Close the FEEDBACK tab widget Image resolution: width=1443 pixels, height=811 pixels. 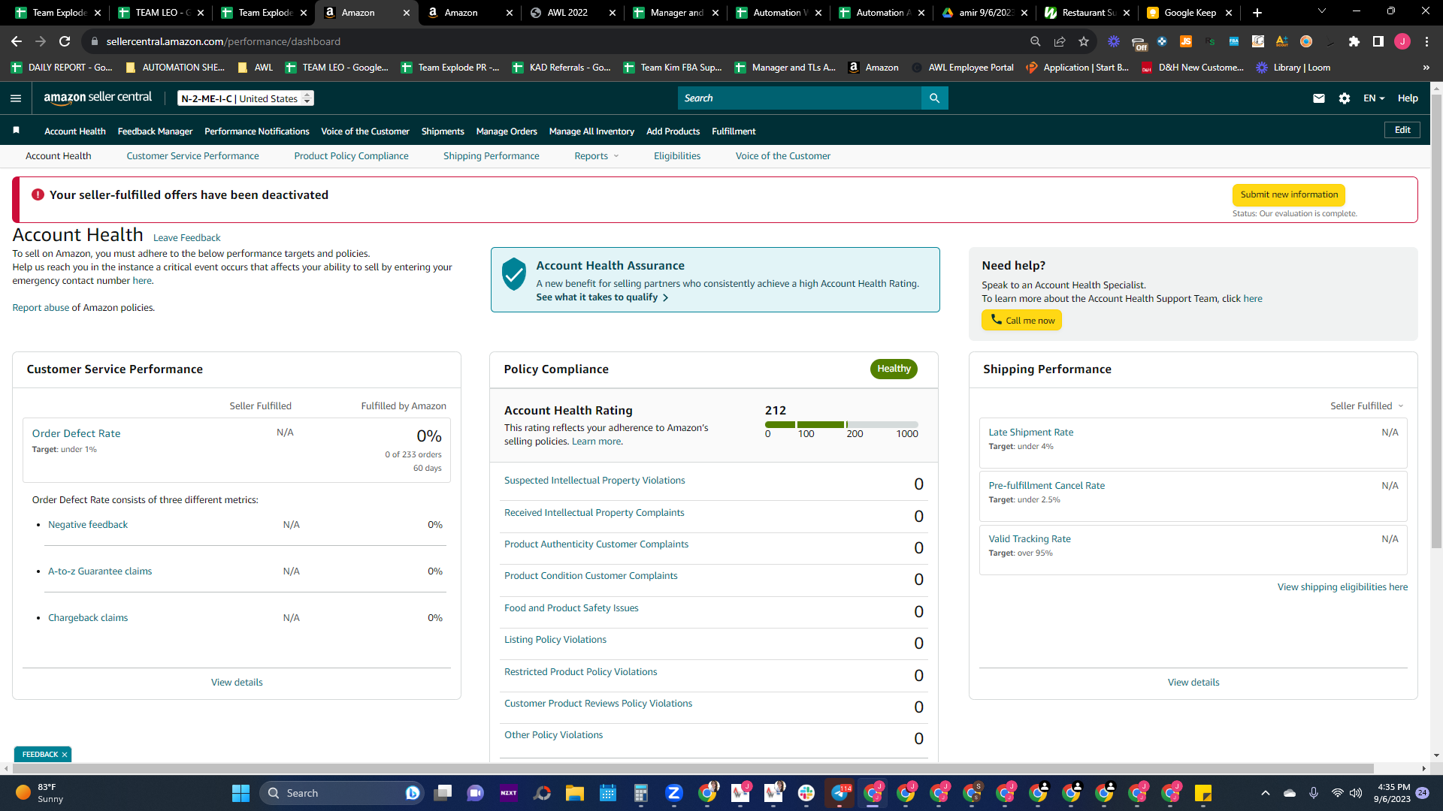65,755
